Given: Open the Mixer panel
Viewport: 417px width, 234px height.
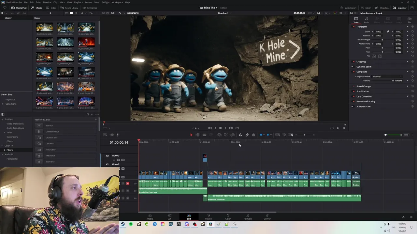Looking at the screenshot, I should tap(366, 8).
